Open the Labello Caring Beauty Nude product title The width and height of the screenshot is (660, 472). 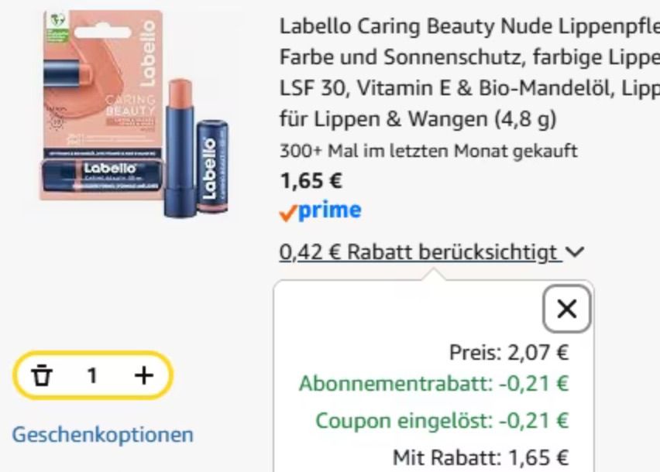469,72
